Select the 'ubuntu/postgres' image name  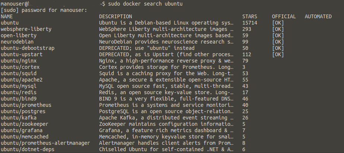(x=23, y=112)
